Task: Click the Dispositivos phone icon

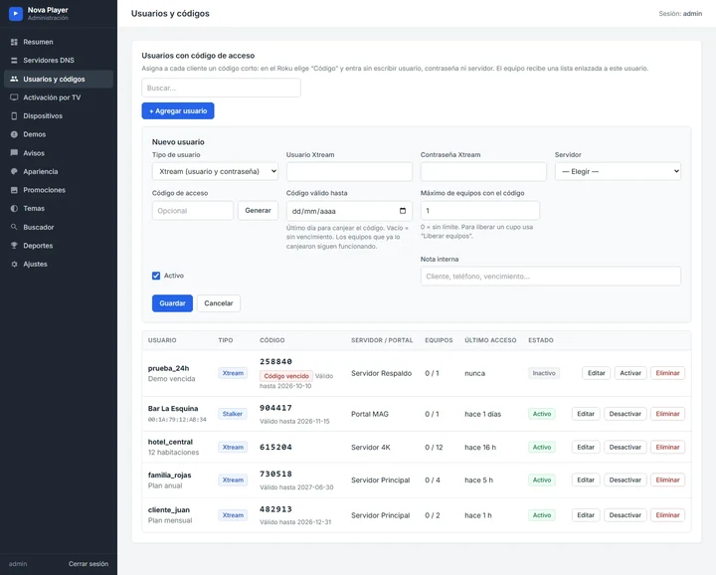Action: click(14, 116)
